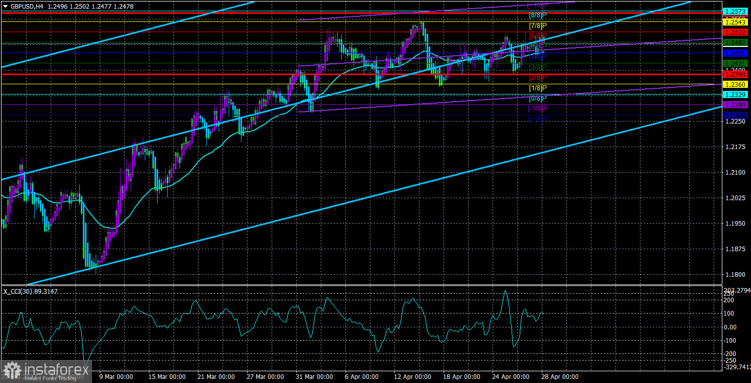Image resolution: width=751 pixels, height=383 pixels.
Task: Click the red 1.2390 price label
Action: 736,74
